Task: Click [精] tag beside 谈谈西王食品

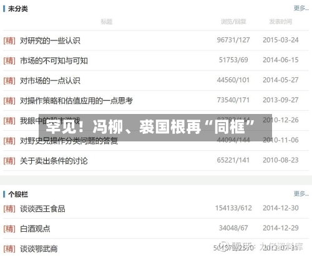Action: click(x=9, y=209)
